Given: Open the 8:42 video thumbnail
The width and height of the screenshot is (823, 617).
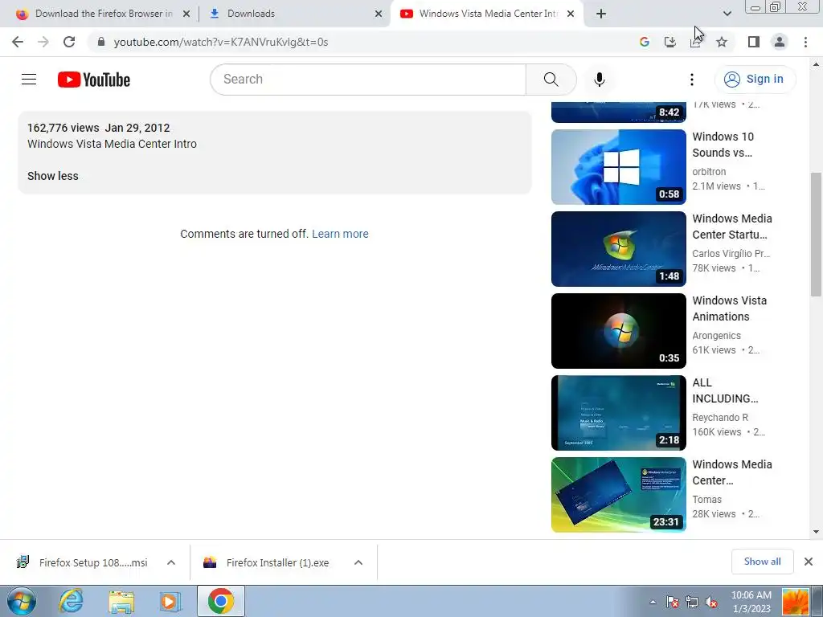Looking at the screenshot, I should pyautogui.click(x=618, y=112).
